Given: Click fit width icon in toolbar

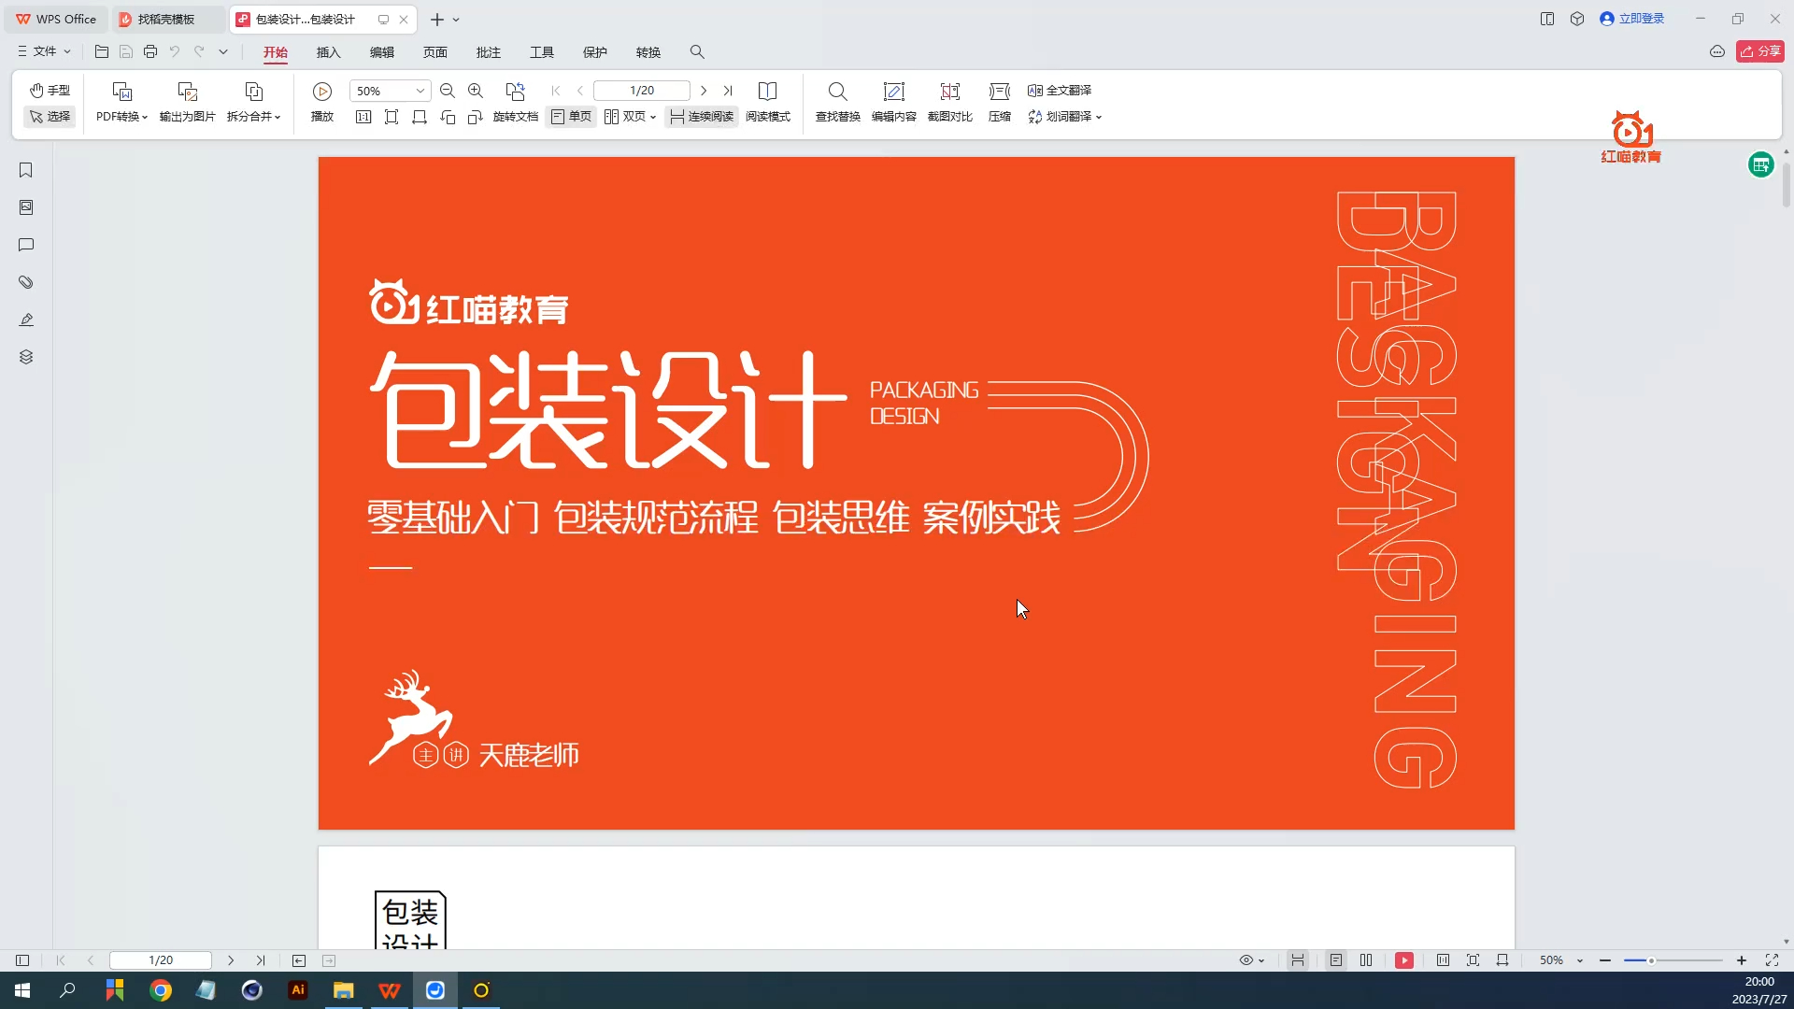Looking at the screenshot, I should click(420, 117).
